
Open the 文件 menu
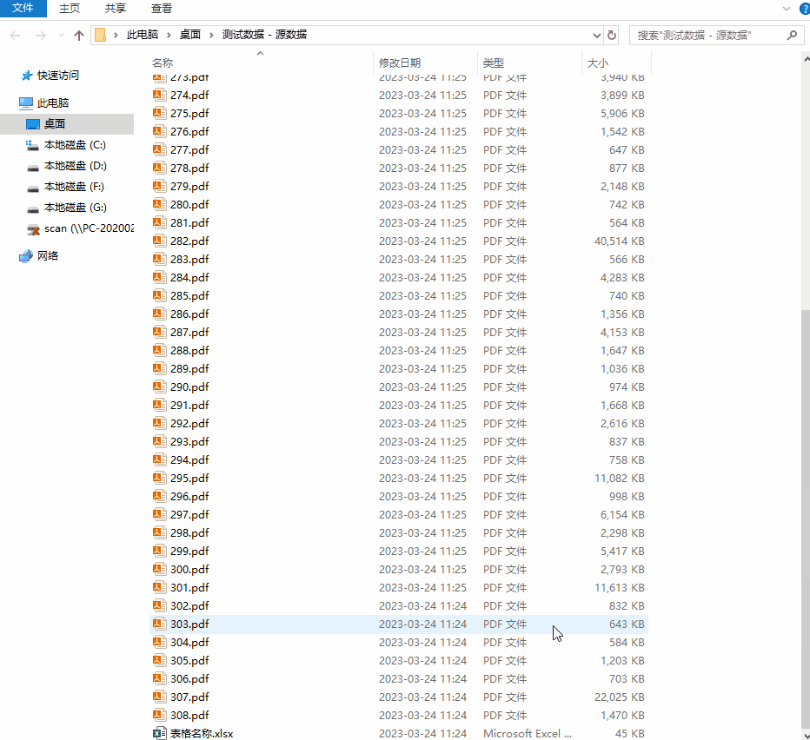(x=23, y=8)
